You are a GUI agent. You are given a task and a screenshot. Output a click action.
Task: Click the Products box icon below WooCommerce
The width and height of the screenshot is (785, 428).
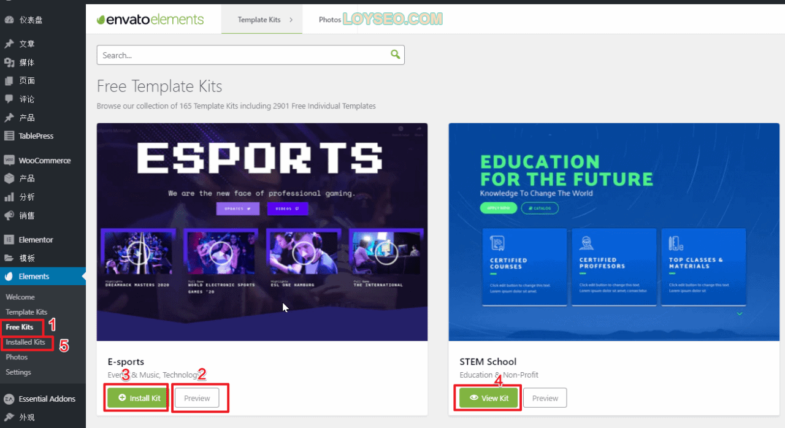point(9,178)
